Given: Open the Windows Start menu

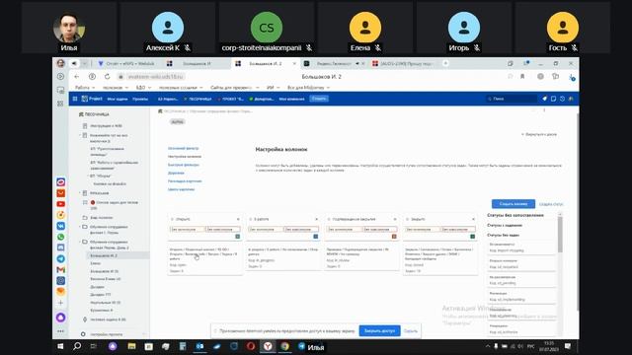Looking at the screenshot, I should click(x=60, y=346).
